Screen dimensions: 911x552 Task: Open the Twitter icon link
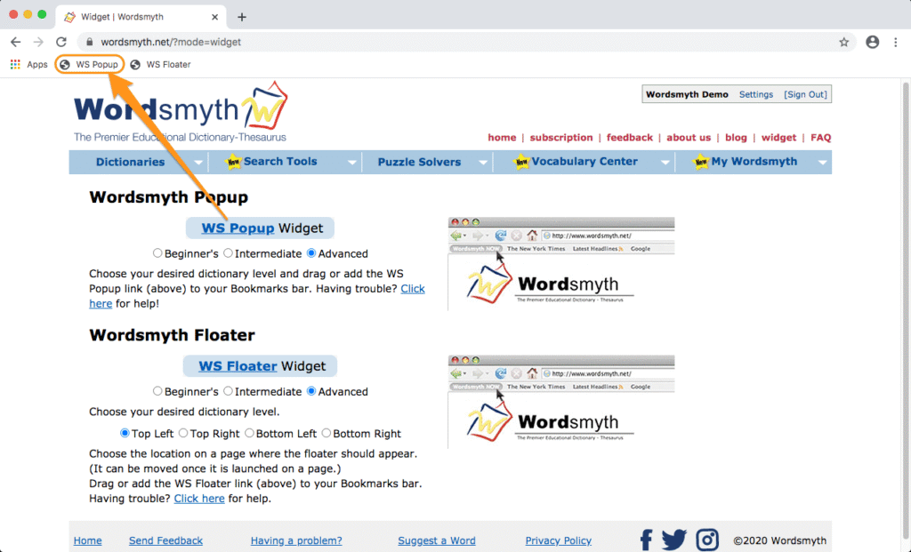pos(674,540)
